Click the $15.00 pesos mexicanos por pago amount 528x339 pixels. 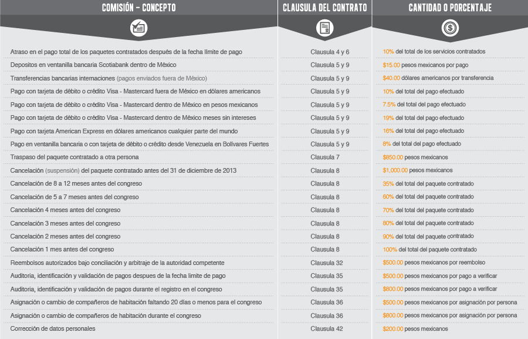click(x=425, y=65)
